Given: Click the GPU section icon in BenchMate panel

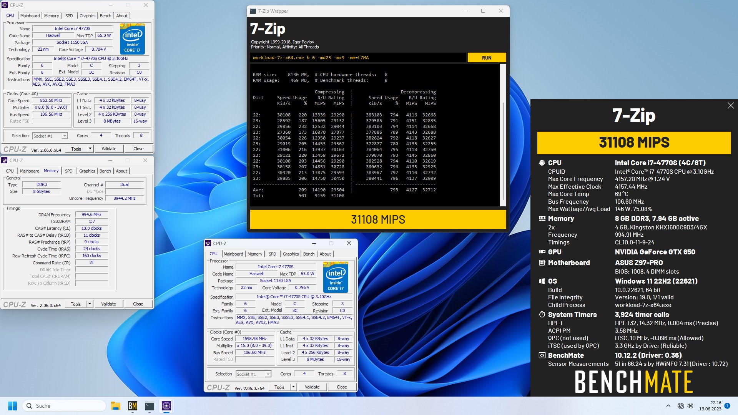Looking at the screenshot, I should point(542,252).
